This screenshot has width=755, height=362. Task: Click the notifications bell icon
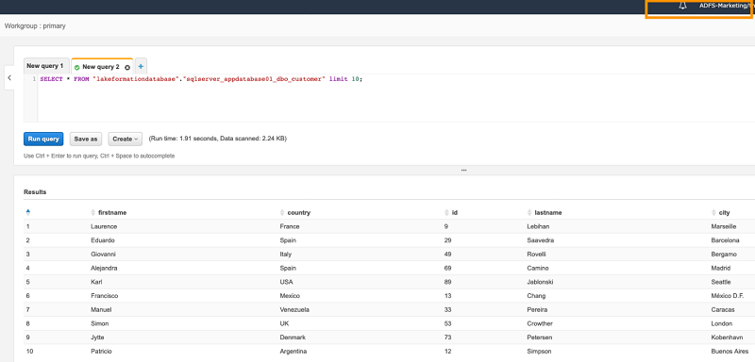coord(682,6)
